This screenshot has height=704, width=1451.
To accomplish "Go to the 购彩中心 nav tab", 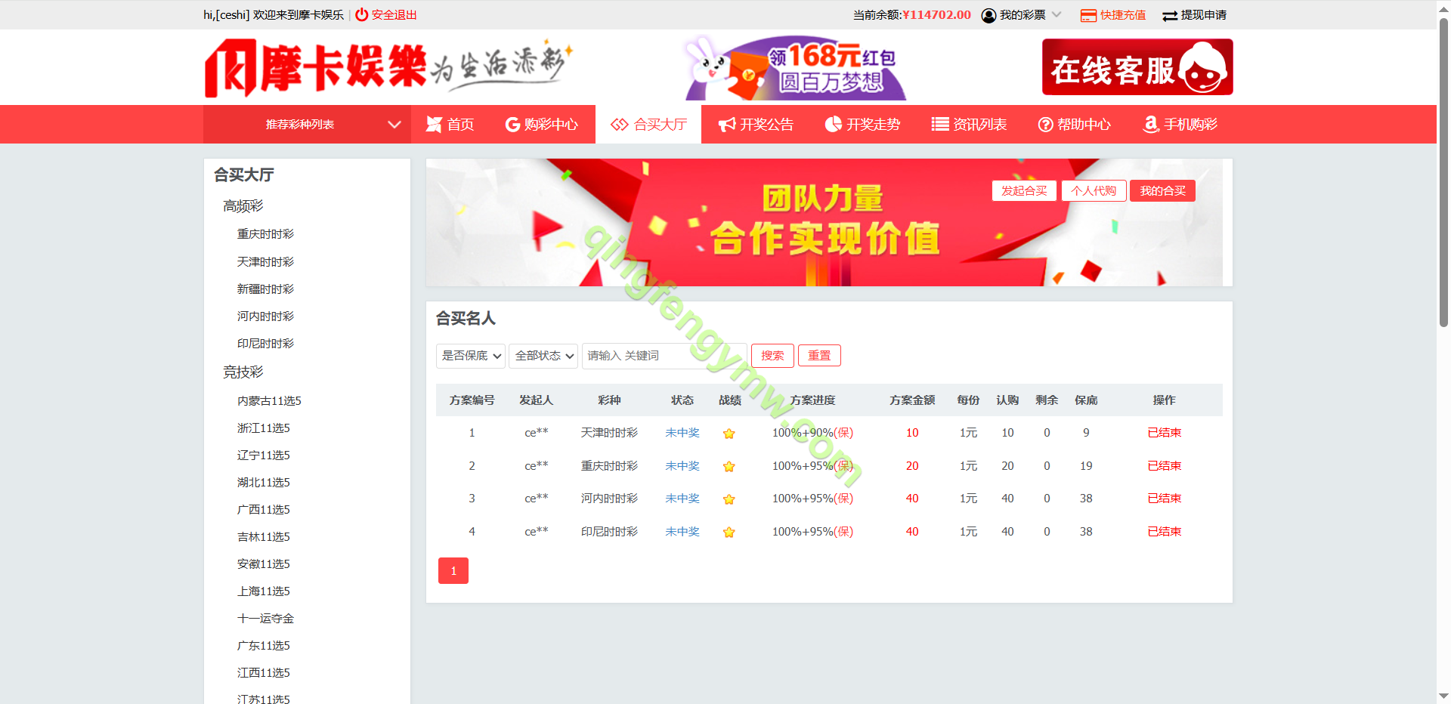I will tap(542, 125).
